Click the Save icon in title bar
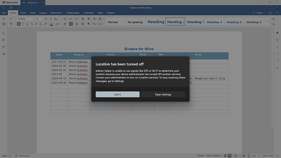 click(x=4, y=8)
